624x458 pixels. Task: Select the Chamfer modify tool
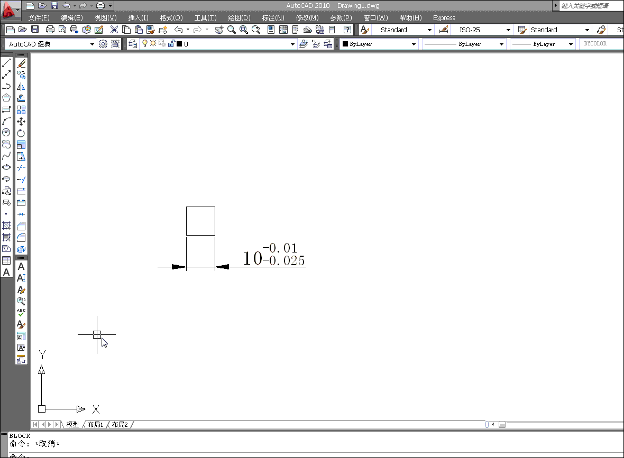click(21, 226)
